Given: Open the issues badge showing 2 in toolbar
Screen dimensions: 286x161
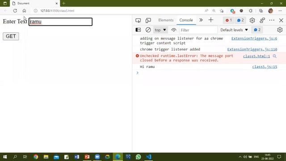Looking at the screenshot, I should (240, 20).
